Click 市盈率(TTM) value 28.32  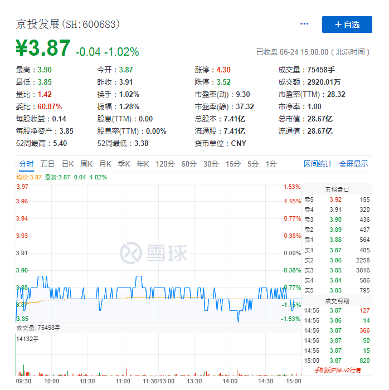[x=336, y=94]
